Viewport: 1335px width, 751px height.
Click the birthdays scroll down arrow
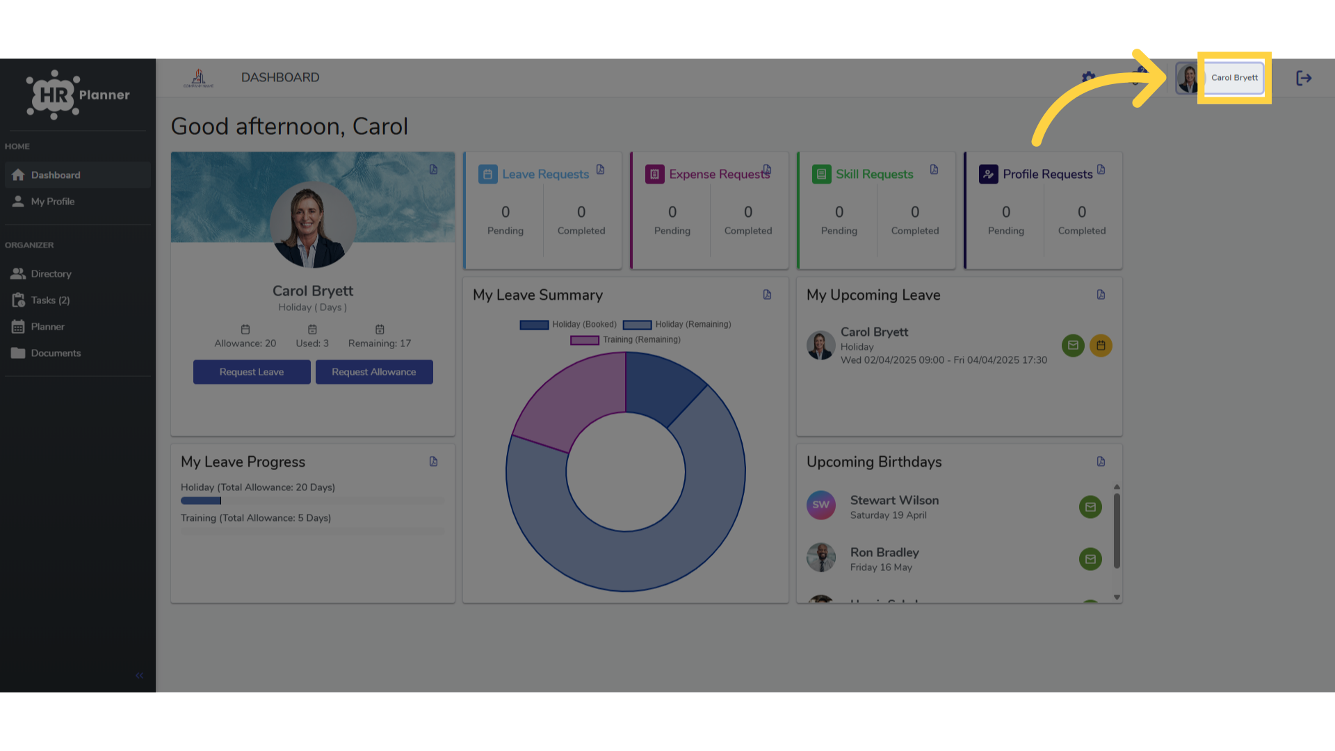tap(1117, 597)
